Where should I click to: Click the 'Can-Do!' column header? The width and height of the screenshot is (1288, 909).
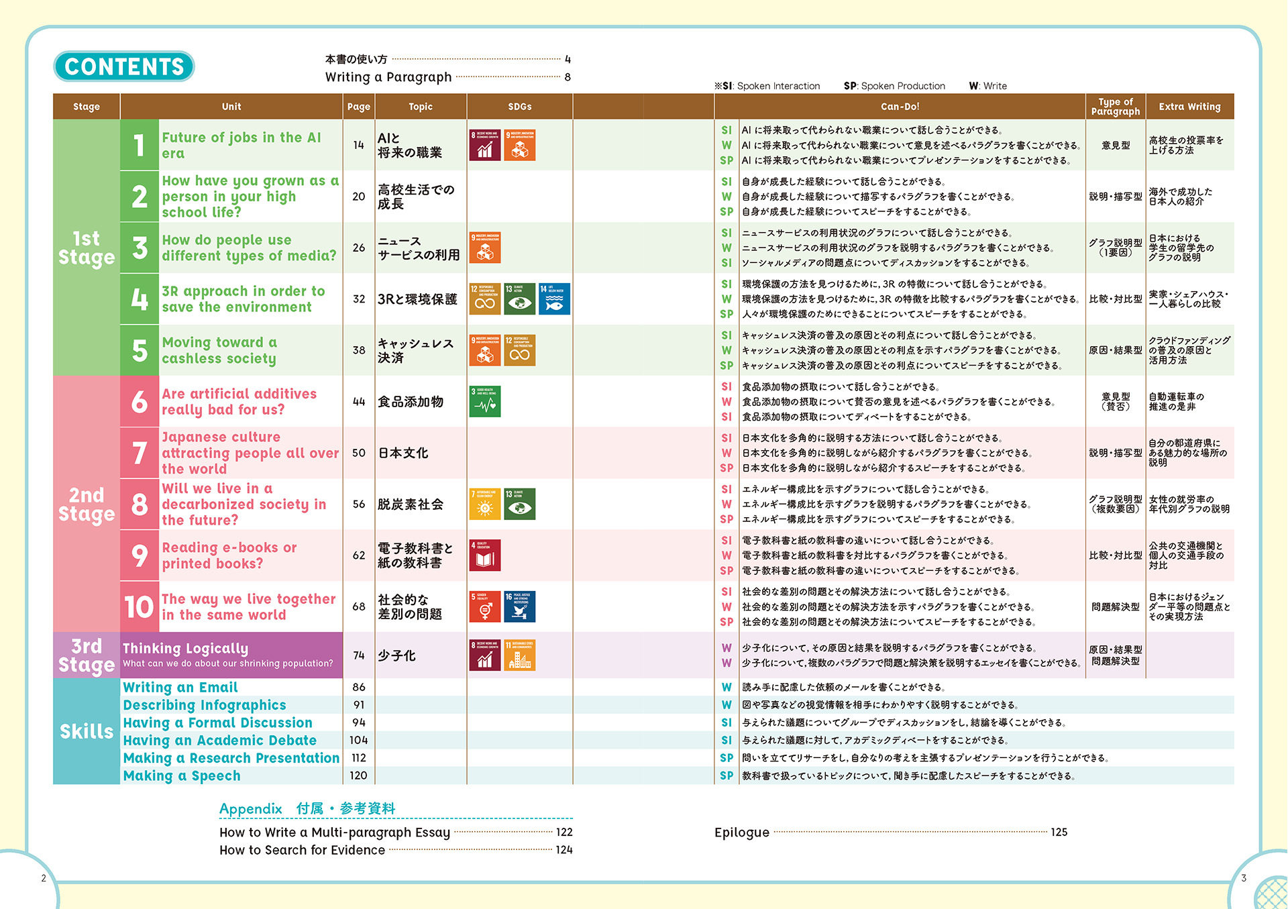(900, 107)
